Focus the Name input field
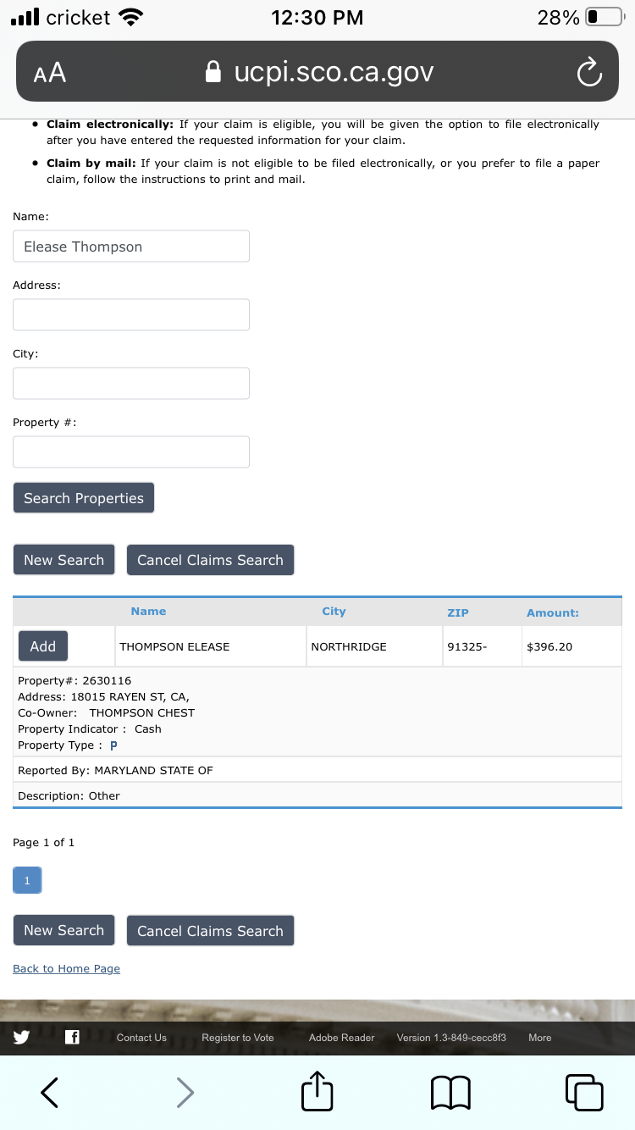Image resolution: width=635 pixels, height=1130 pixels. pyautogui.click(x=131, y=246)
